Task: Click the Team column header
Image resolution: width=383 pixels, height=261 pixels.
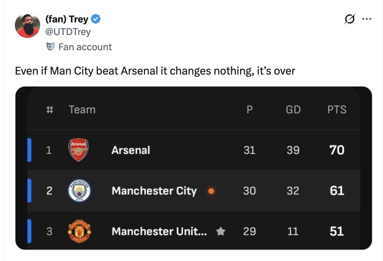Action: click(x=82, y=109)
